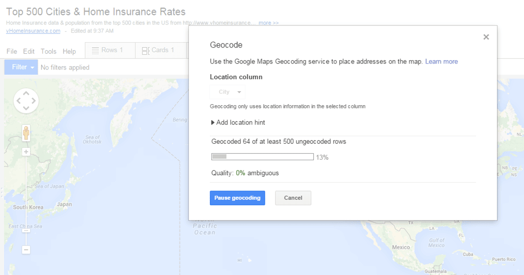Click the Puerto Rico map label
Screen dimensions: 524x275
click(x=503, y=259)
